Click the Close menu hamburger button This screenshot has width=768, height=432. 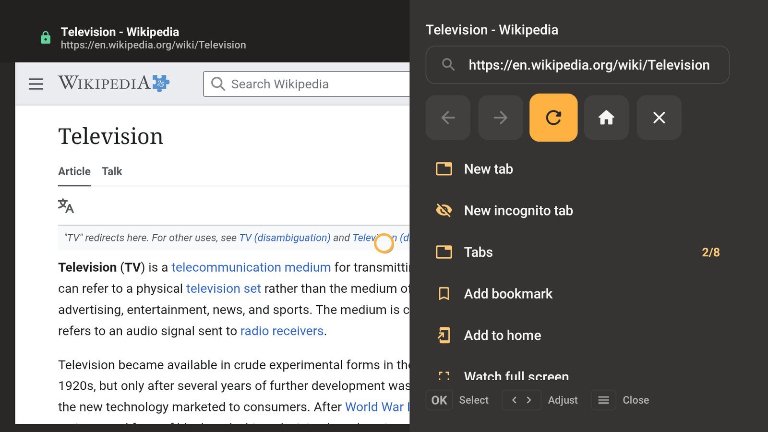(x=603, y=400)
